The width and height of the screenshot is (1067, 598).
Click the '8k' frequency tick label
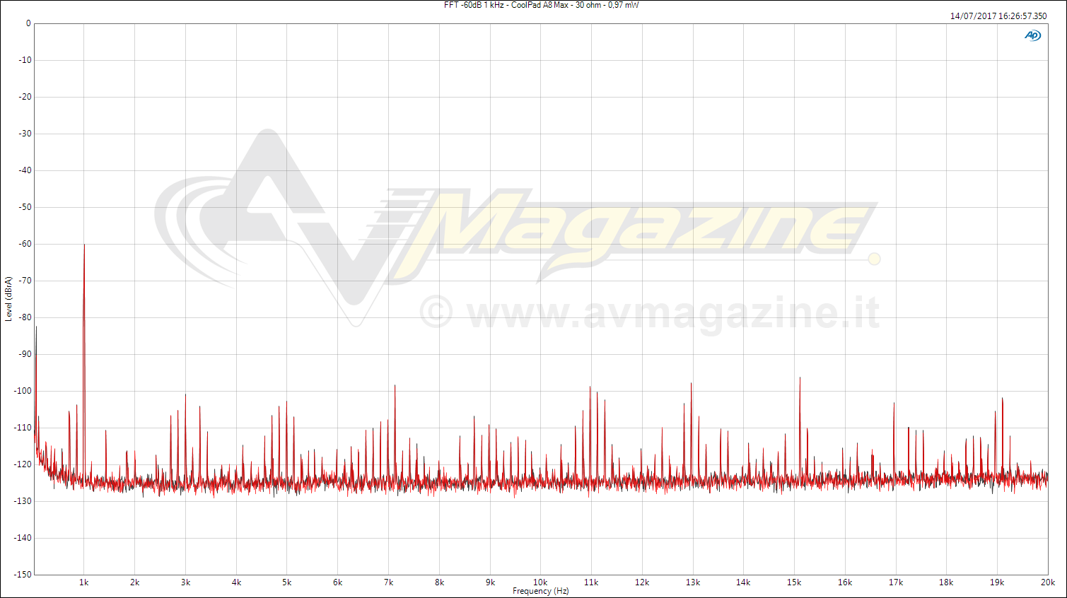point(440,582)
